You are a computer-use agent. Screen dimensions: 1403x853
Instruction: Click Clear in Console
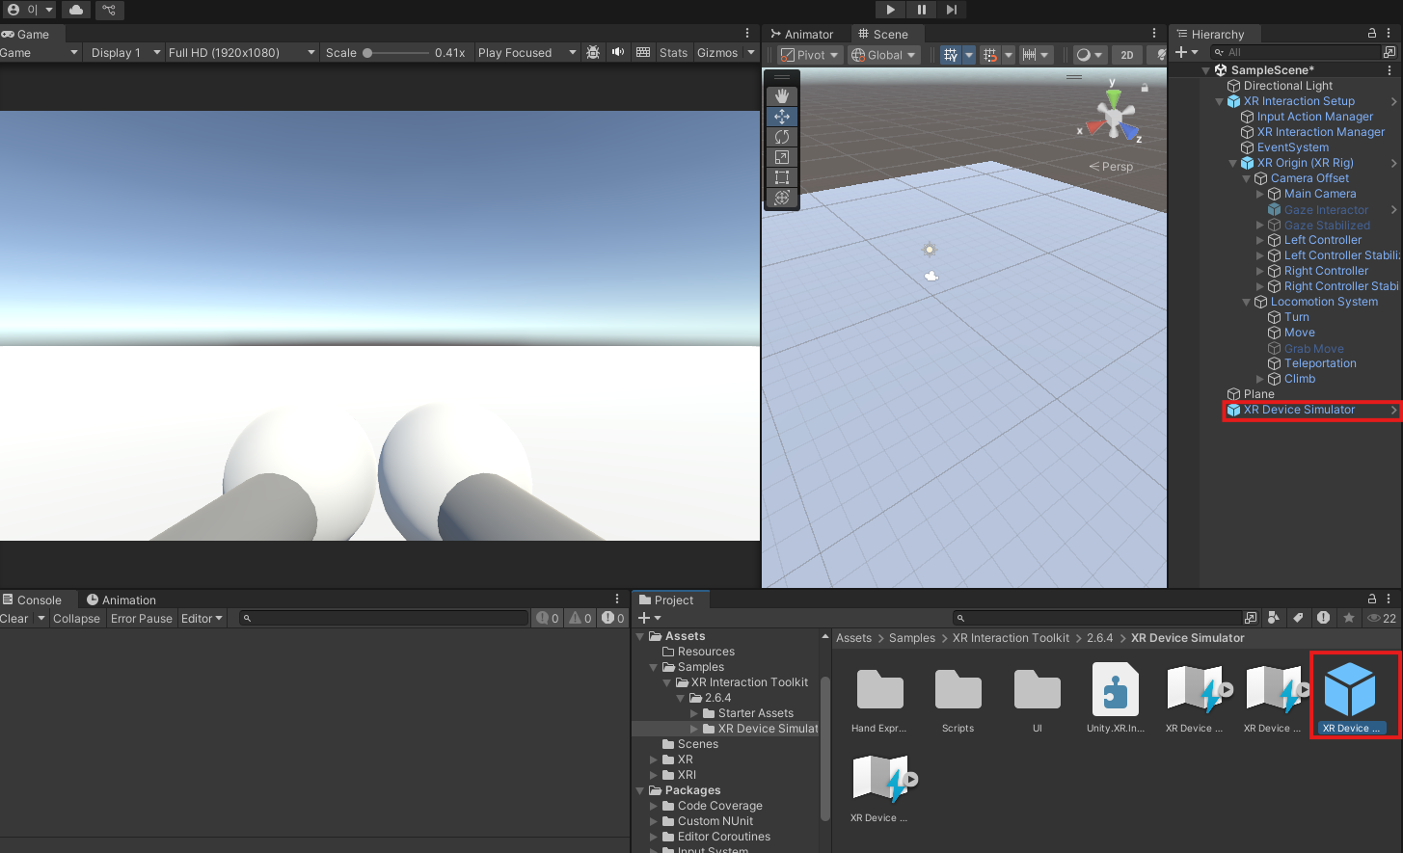tap(14, 618)
